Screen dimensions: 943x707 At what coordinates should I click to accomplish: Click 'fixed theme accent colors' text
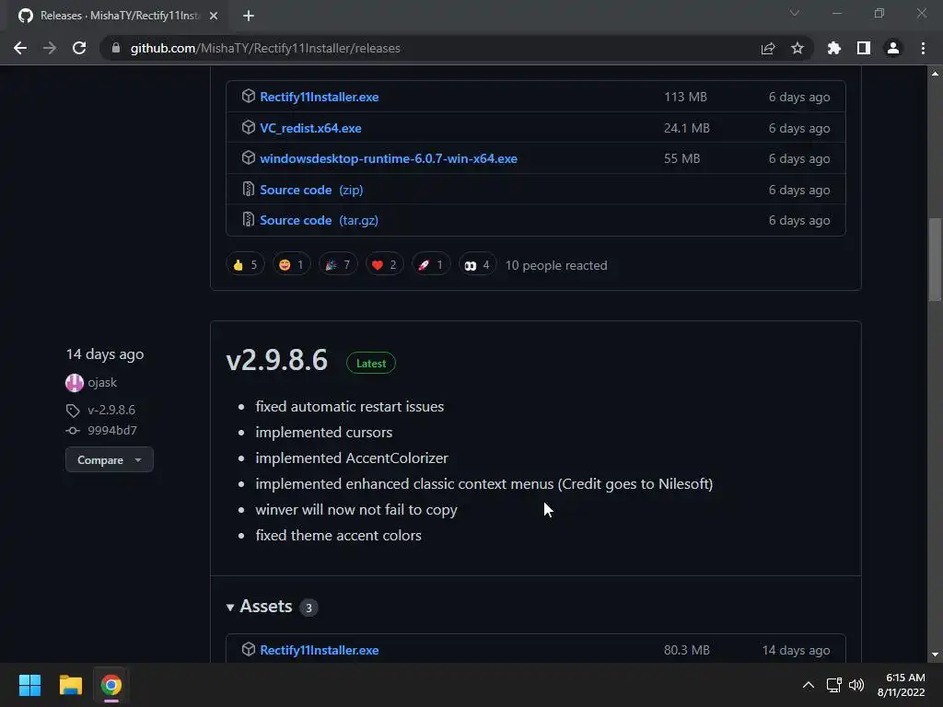tap(338, 536)
